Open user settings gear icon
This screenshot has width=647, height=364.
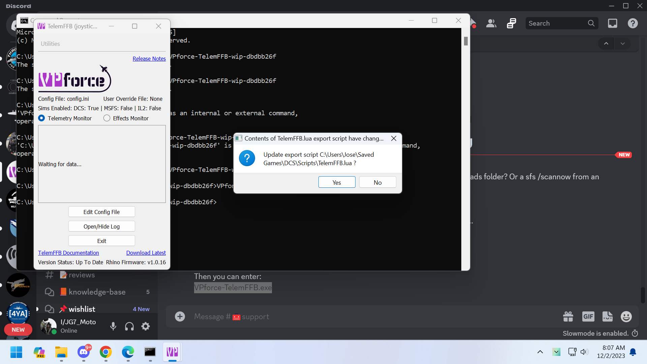[146, 326]
